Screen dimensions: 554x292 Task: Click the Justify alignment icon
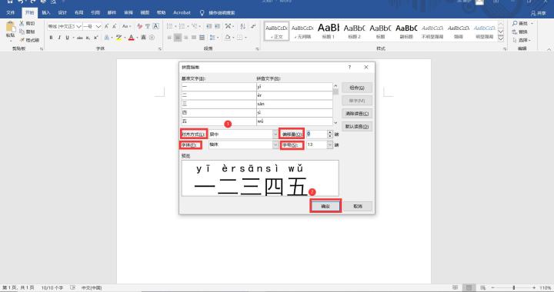(194, 38)
